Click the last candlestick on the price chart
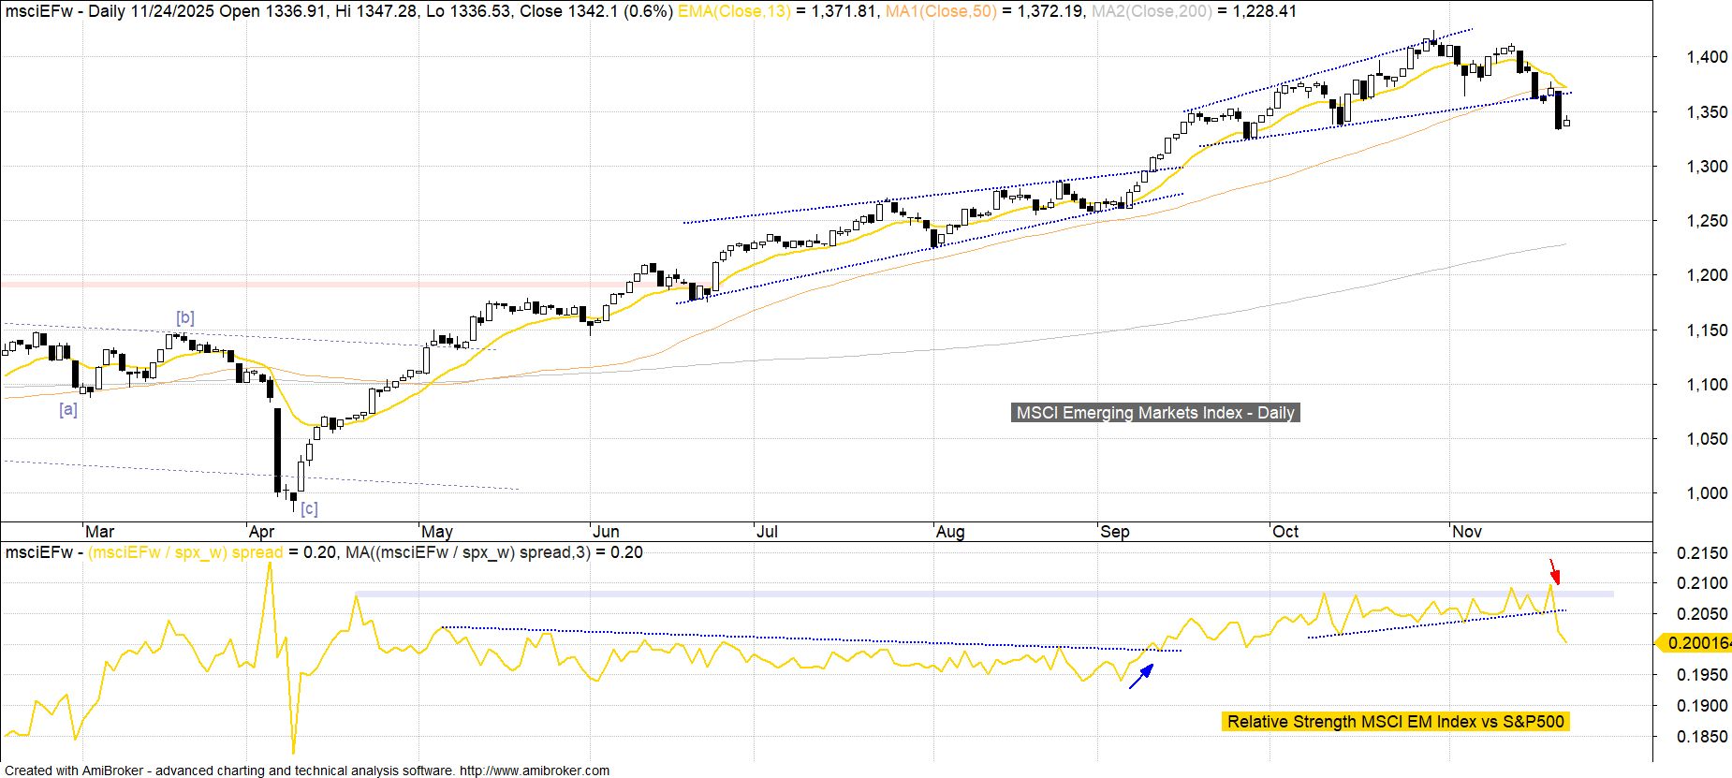This screenshot has height=778, width=1732. (x=1566, y=122)
